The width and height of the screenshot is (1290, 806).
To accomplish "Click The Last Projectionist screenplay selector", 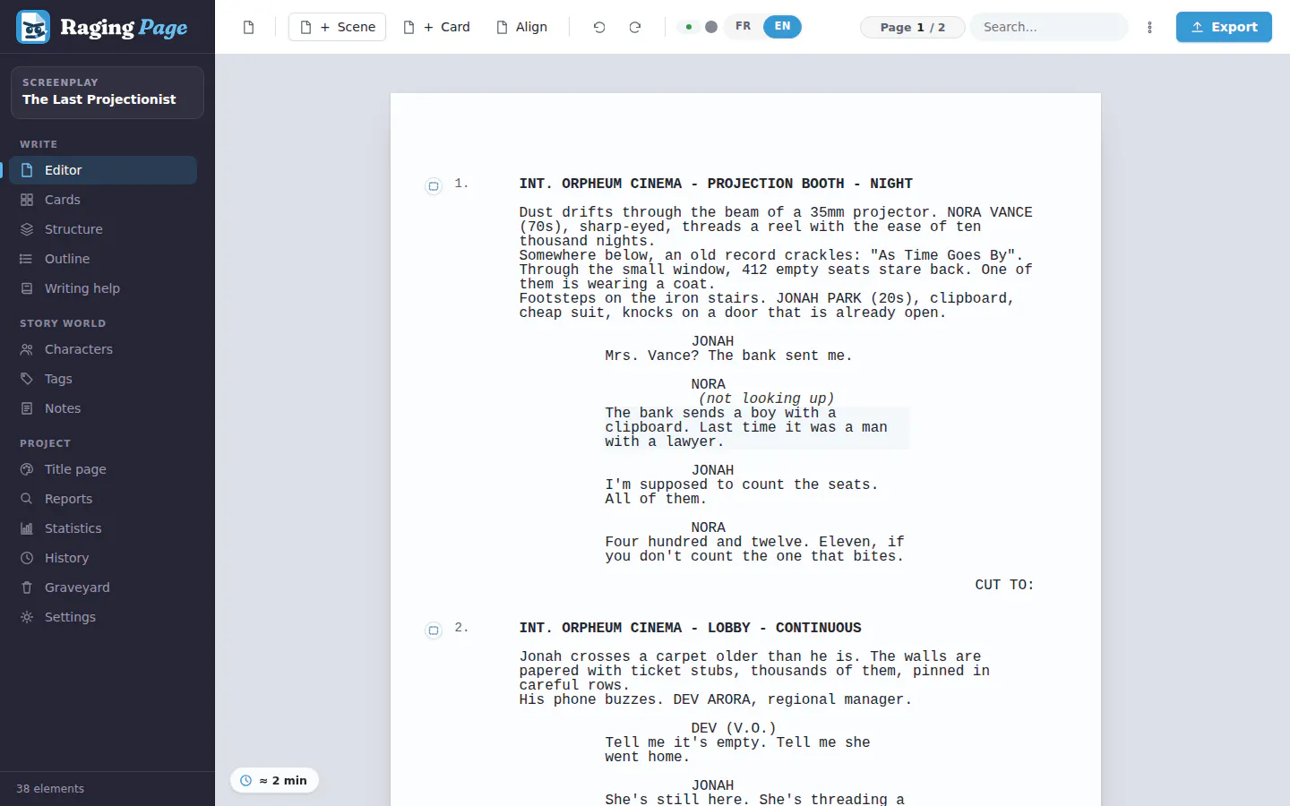I will click(107, 92).
